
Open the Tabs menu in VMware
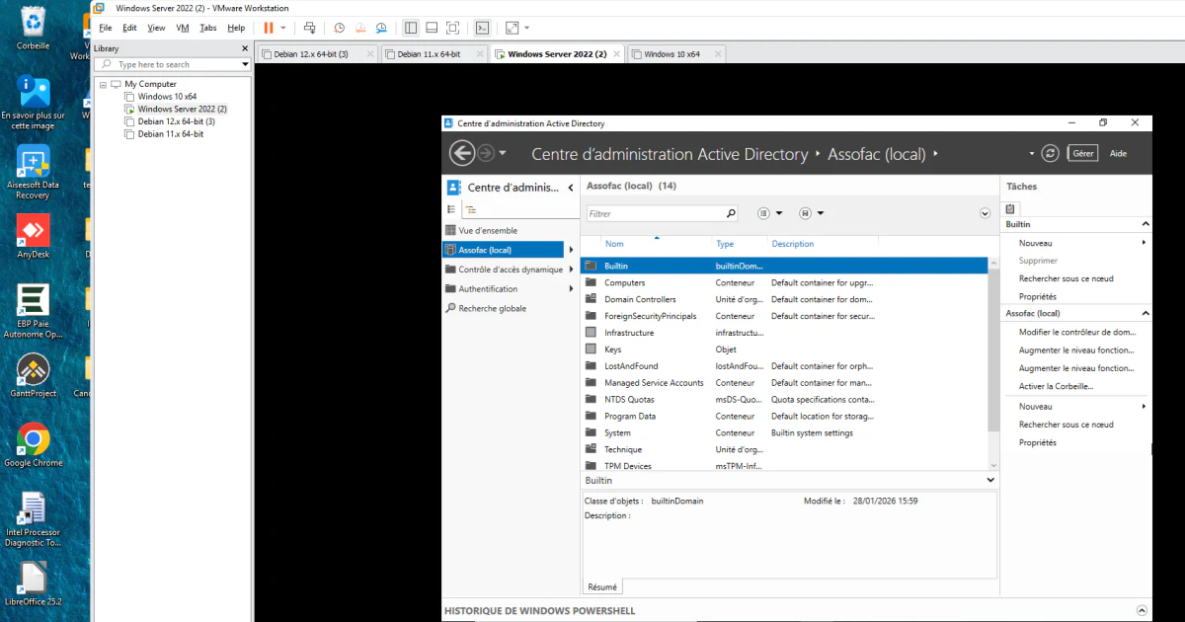208,28
